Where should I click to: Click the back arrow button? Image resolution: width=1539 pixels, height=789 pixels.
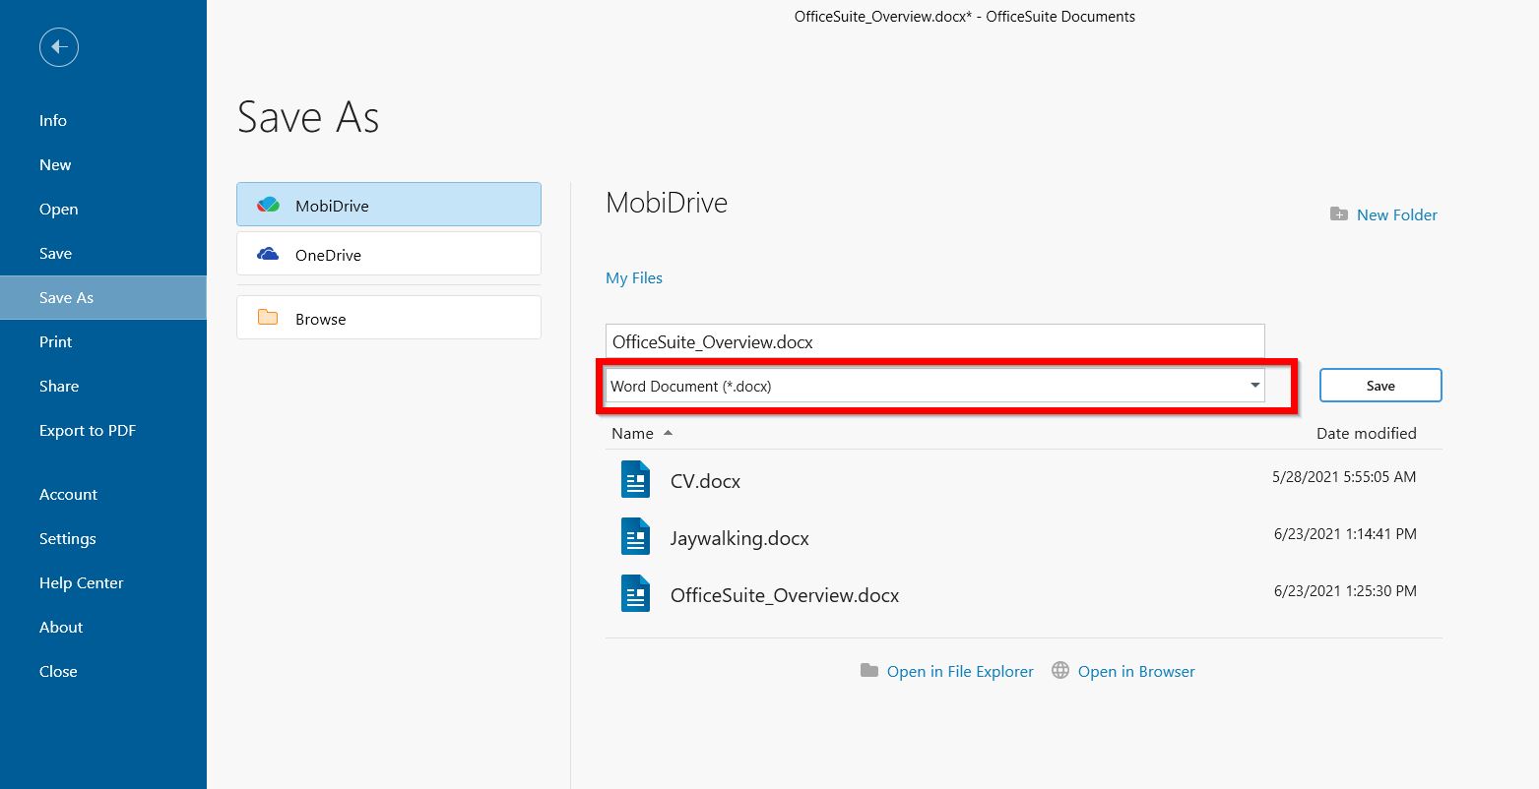click(x=58, y=46)
